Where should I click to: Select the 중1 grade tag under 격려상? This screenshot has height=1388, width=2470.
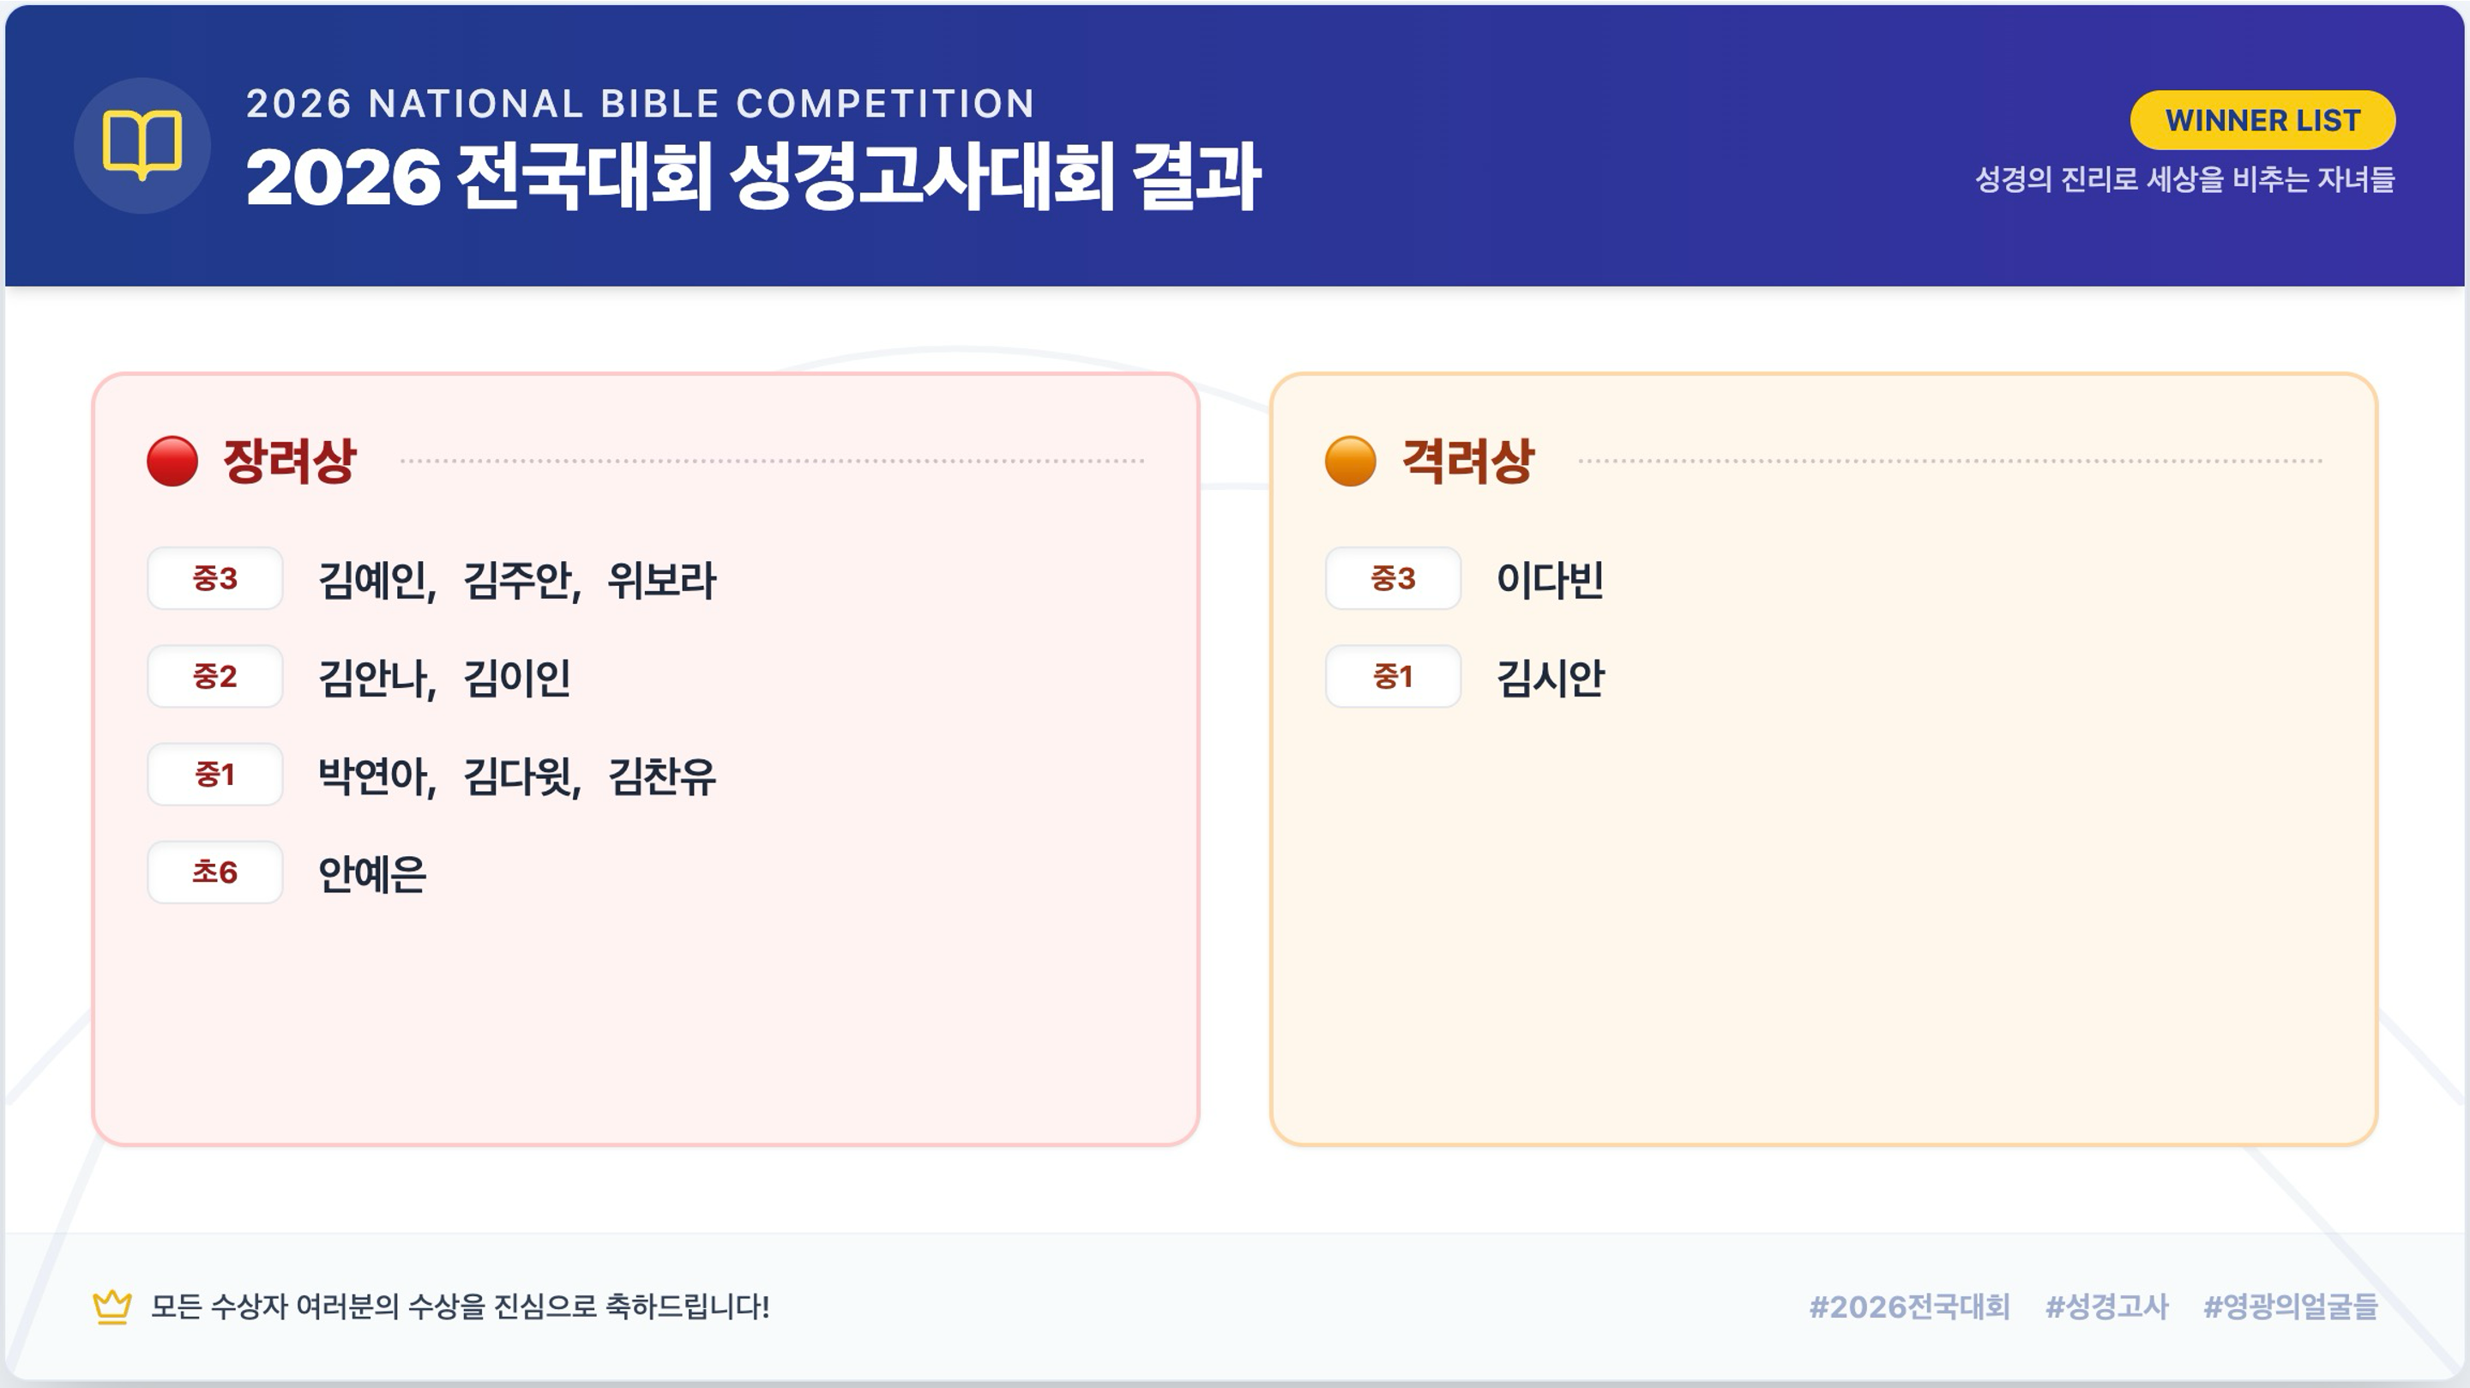pos(1392,676)
